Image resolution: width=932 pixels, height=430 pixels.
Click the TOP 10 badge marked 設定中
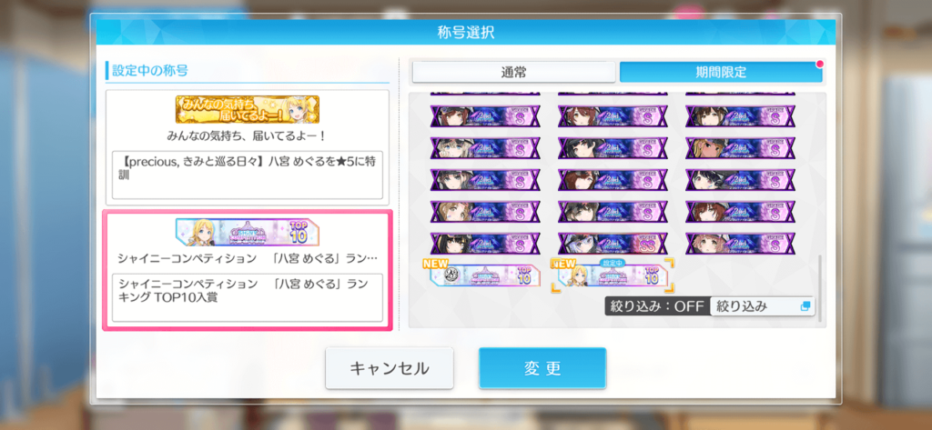(x=613, y=275)
